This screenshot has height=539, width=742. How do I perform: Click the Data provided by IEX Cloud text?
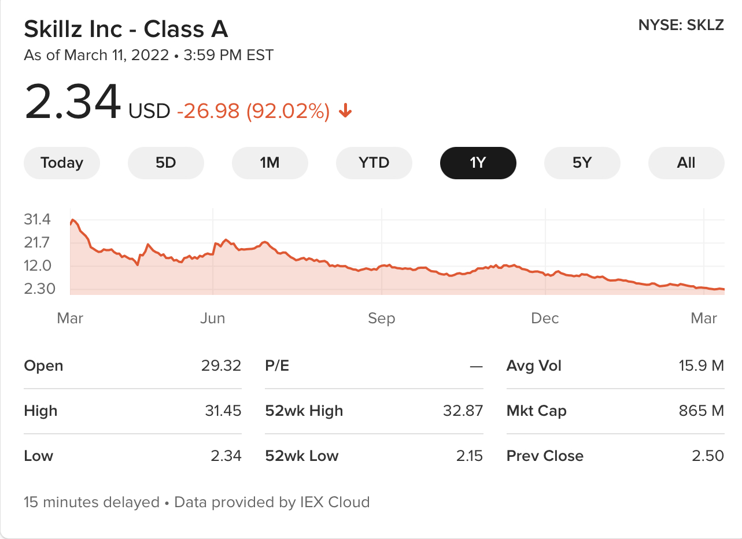click(x=272, y=502)
